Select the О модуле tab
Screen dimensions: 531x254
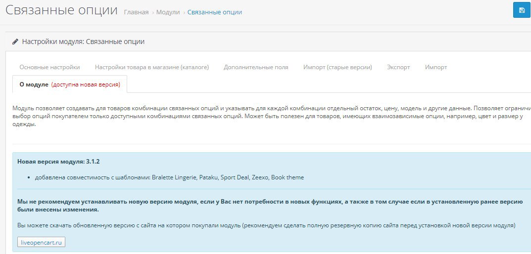(x=70, y=84)
